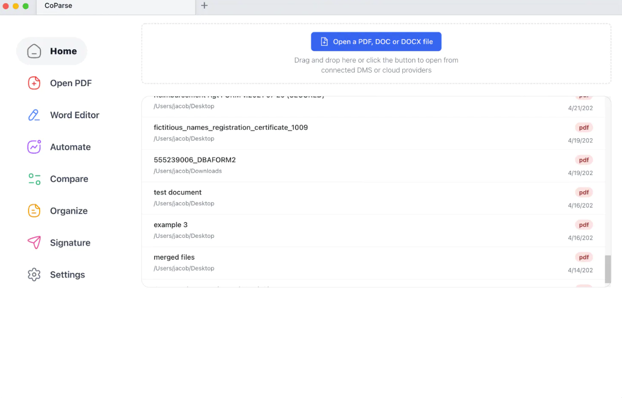Screen dimensions: 622x398
Task: Click the Open PDF plus-document icon
Action: coord(34,83)
